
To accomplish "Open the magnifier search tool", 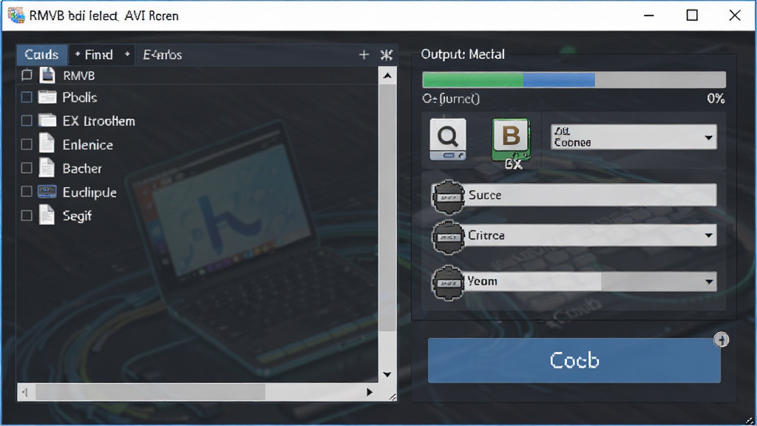I will (448, 139).
